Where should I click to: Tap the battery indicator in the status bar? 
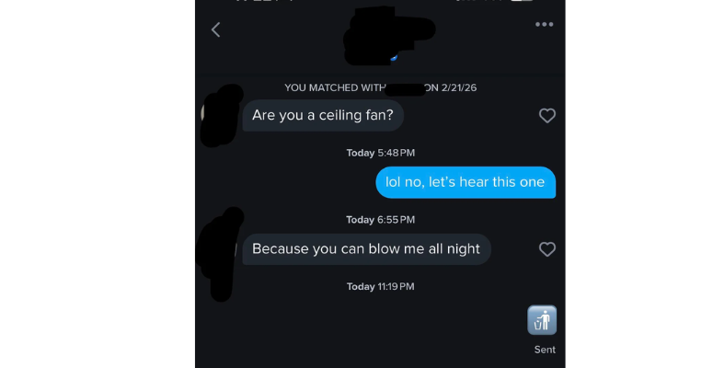tap(523, 2)
